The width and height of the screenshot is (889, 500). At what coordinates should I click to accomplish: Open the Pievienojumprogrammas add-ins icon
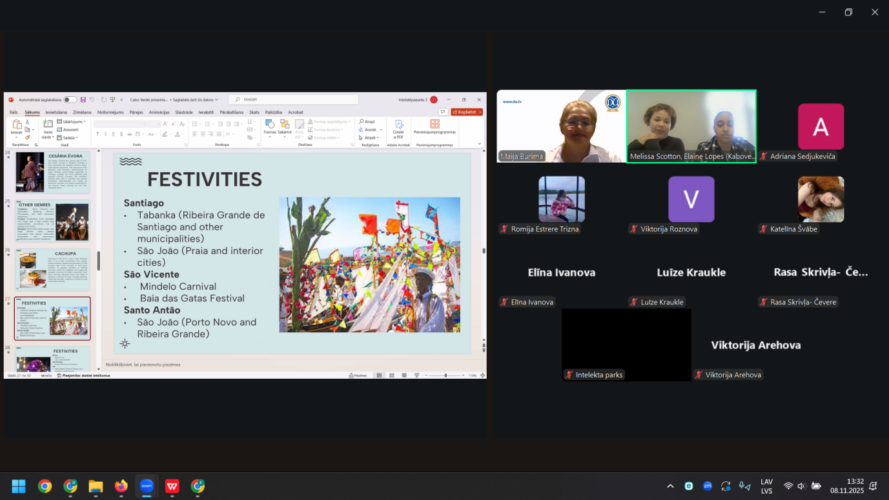coord(434,124)
